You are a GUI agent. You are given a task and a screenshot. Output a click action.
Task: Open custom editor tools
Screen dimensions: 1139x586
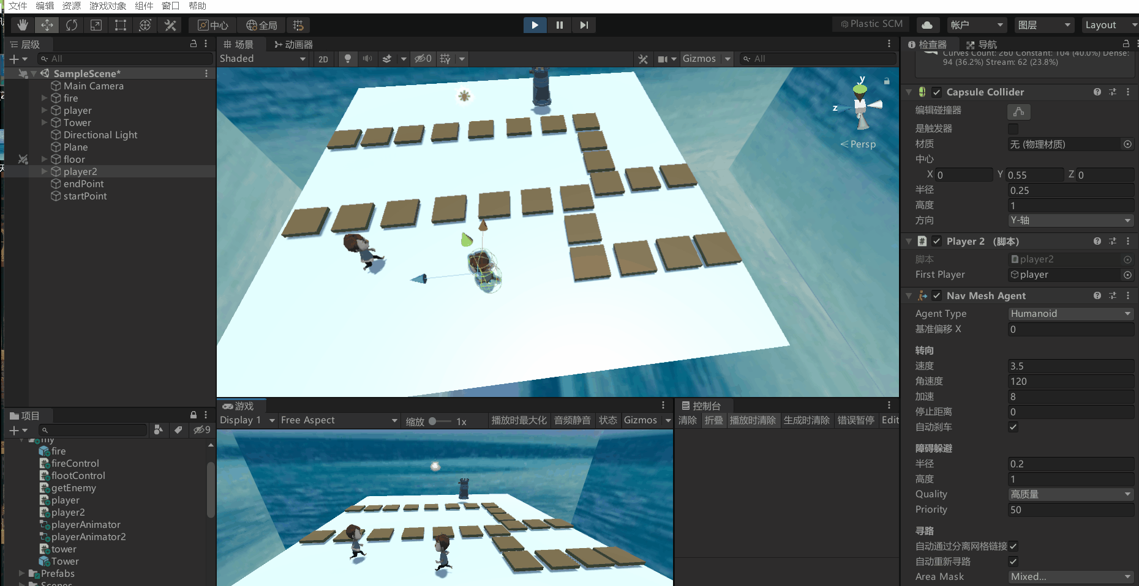(170, 25)
